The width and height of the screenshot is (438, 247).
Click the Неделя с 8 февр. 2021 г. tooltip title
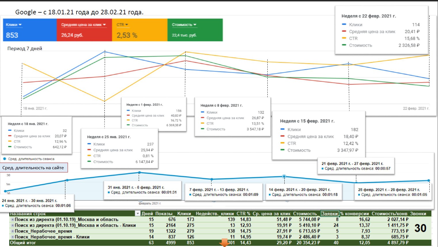point(222,106)
